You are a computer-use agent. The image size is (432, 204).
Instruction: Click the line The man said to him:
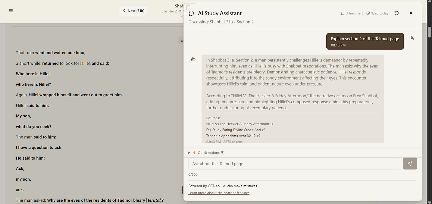click(36, 137)
